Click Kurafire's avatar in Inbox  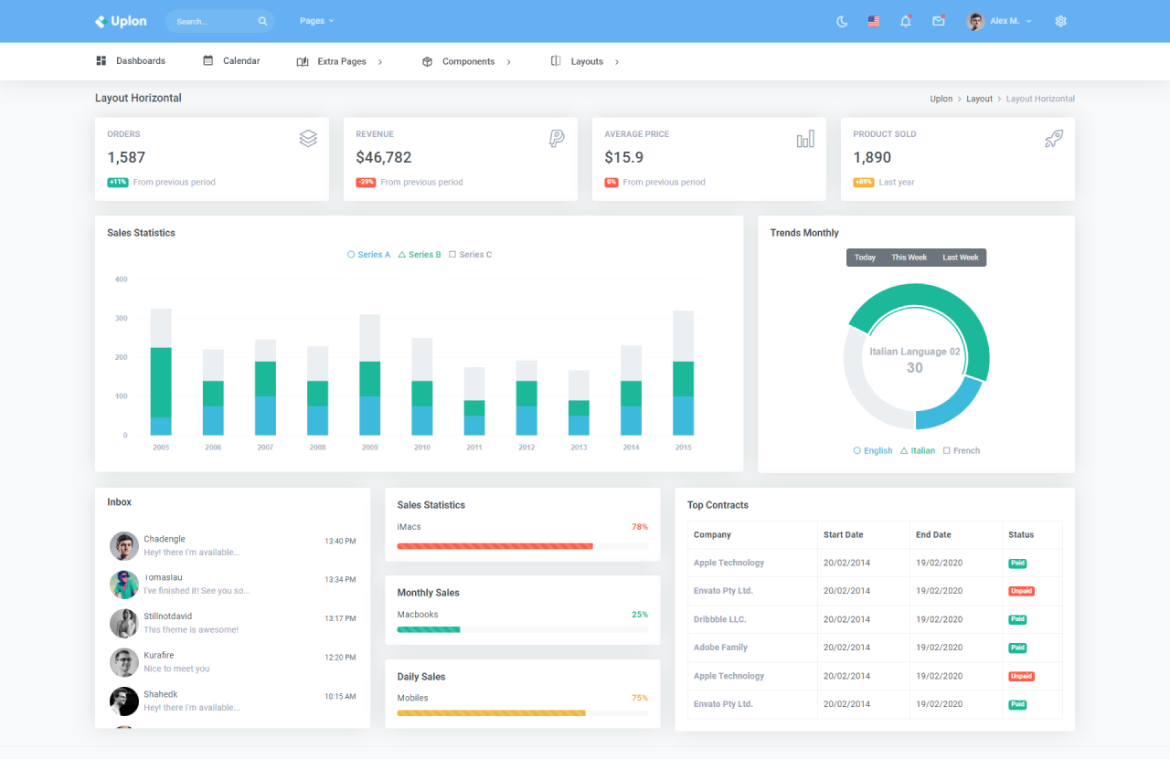[124, 662]
